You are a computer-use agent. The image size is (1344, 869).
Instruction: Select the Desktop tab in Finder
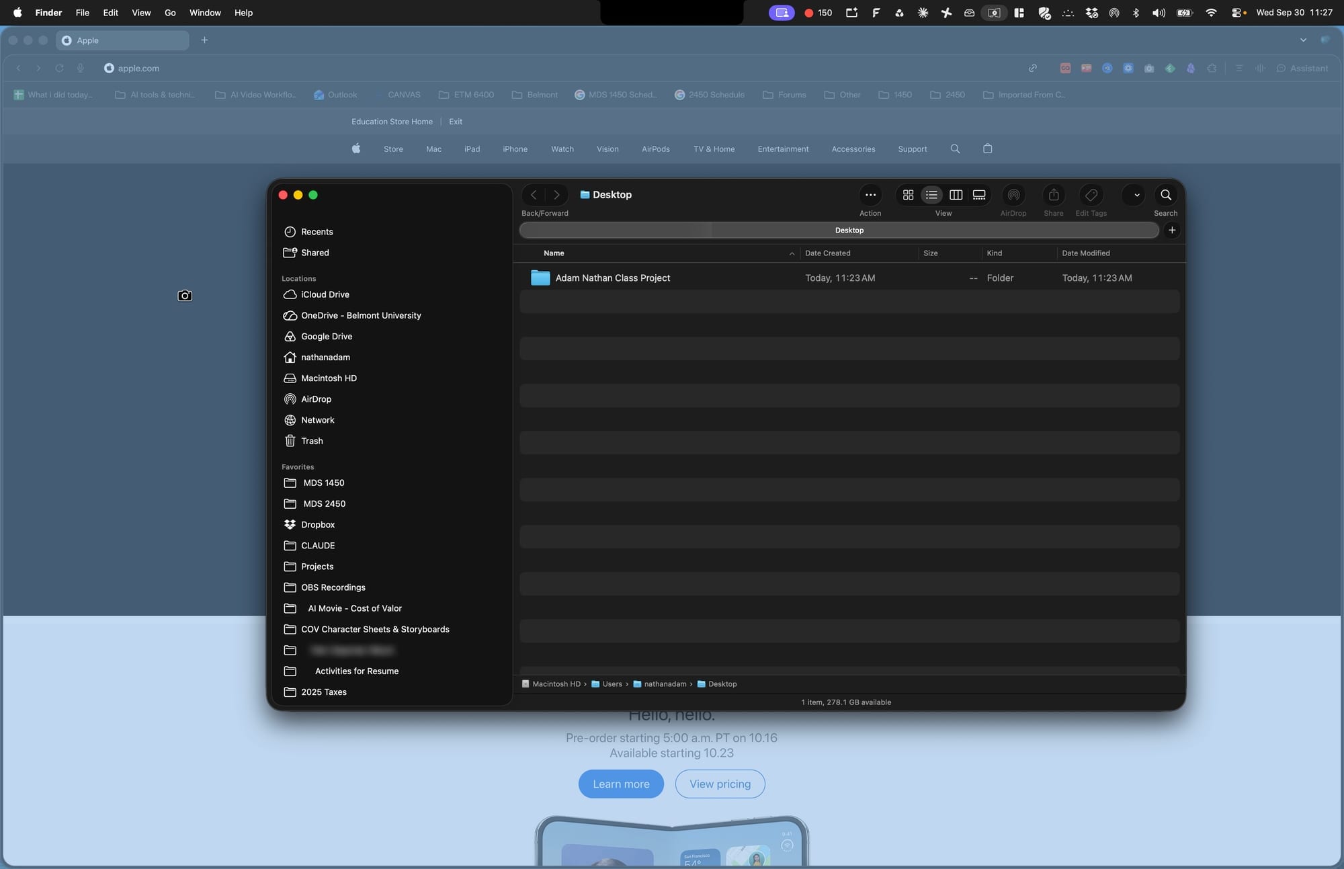click(x=839, y=230)
